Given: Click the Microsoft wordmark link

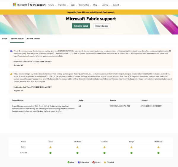Looking at the screenshot, I should click(22, 5).
